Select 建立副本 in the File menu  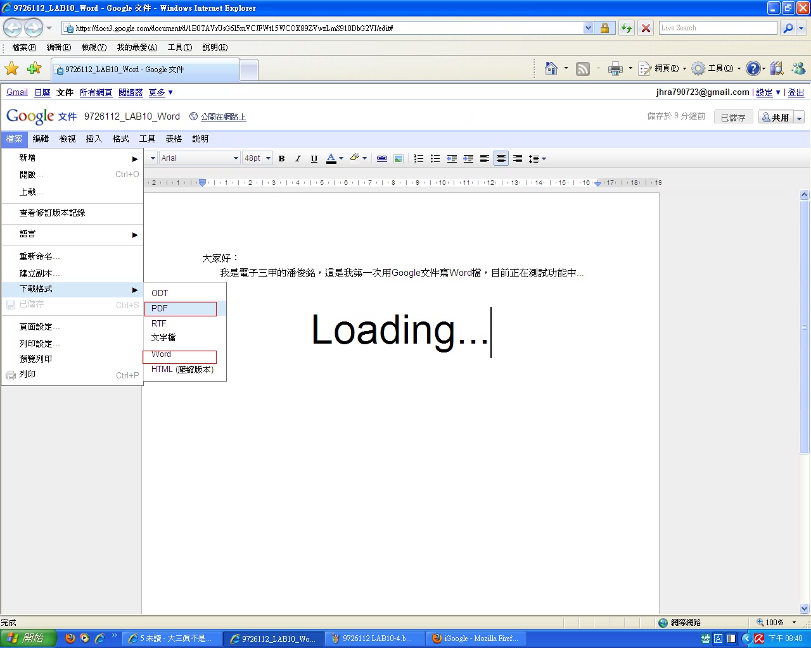point(72,273)
